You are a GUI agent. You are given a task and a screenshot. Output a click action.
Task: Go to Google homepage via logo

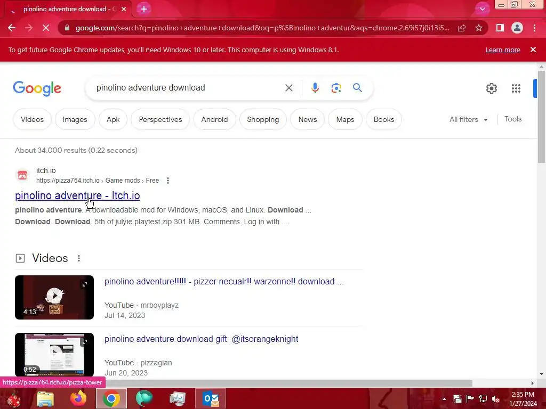coord(37,88)
